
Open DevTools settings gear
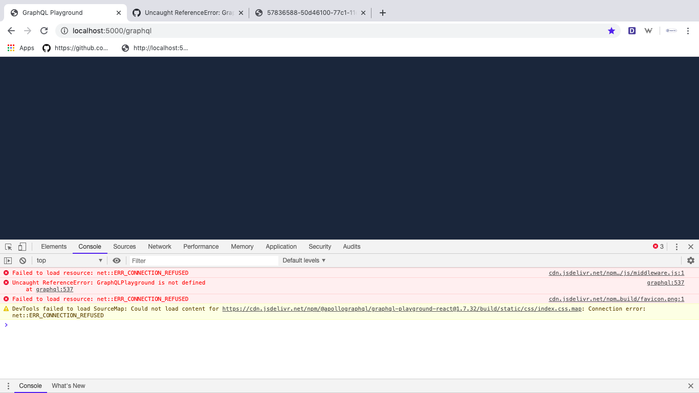[x=691, y=260]
